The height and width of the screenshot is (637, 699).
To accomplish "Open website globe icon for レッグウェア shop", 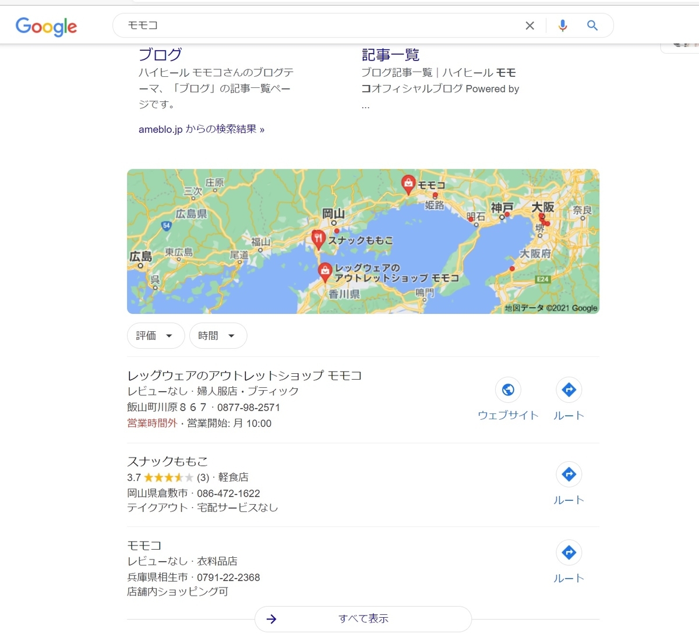I will tap(508, 390).
